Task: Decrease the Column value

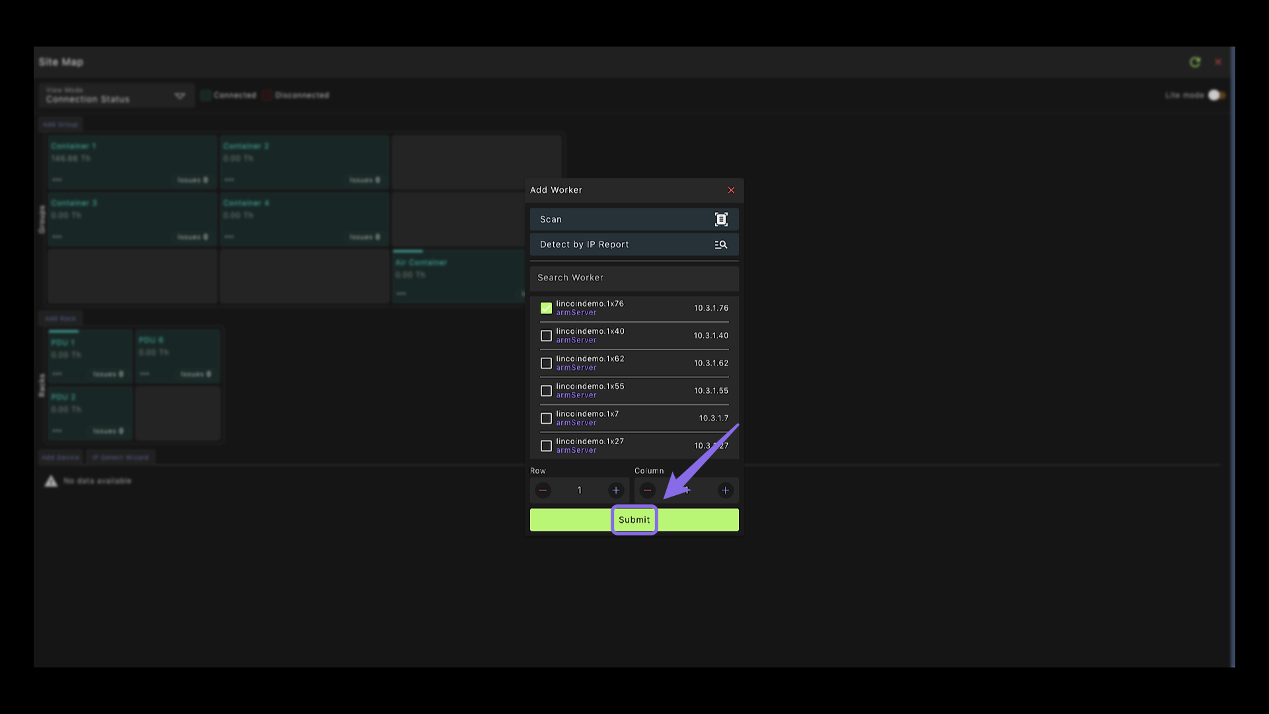Action: [648, 491]
